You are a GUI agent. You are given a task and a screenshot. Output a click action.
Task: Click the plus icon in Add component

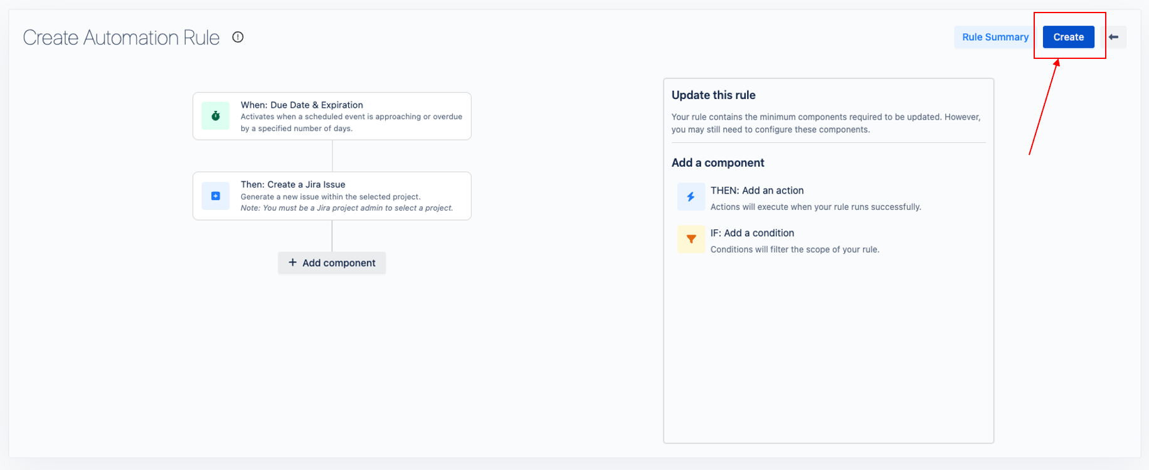tap(292, 263)
